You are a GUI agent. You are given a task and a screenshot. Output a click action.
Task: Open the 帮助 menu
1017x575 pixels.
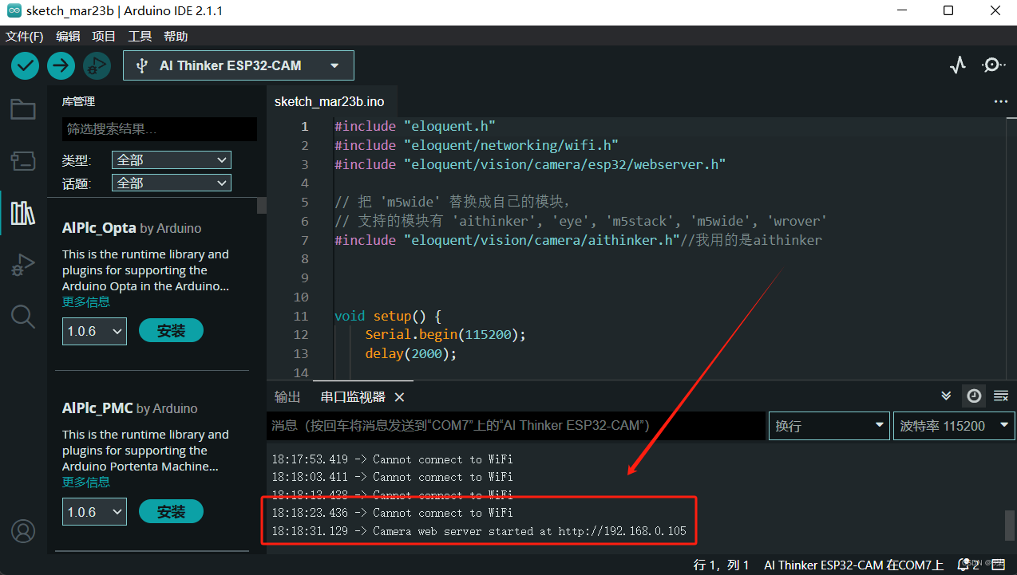click(176, 37)
